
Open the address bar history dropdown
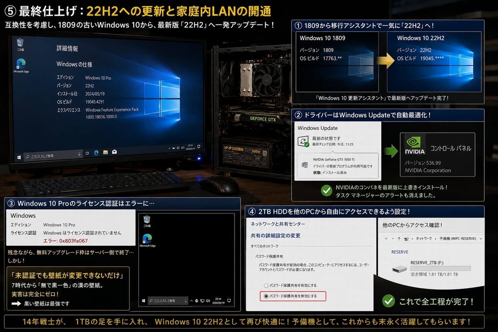pos(481,239)
